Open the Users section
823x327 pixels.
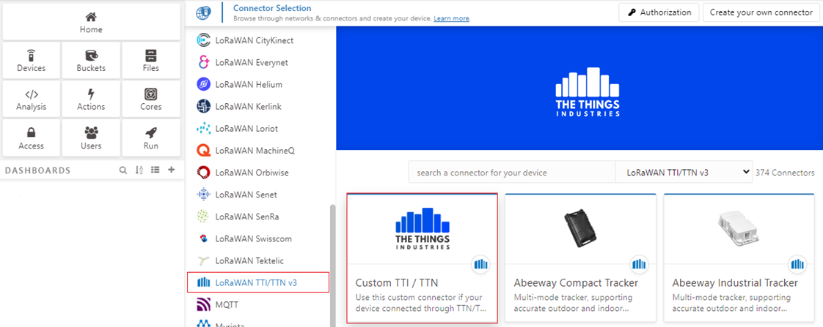pos(91,138)
